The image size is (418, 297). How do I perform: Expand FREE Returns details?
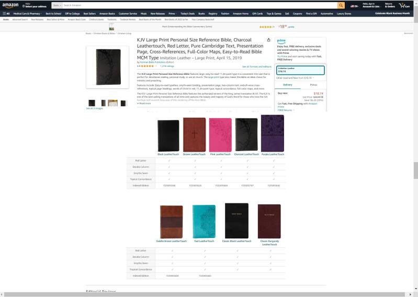pos(286,110)
